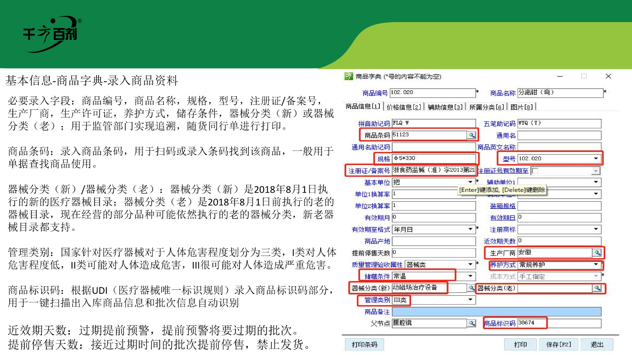
Task: Expand the 管理类别 dropdown
Action: point(470,299)
